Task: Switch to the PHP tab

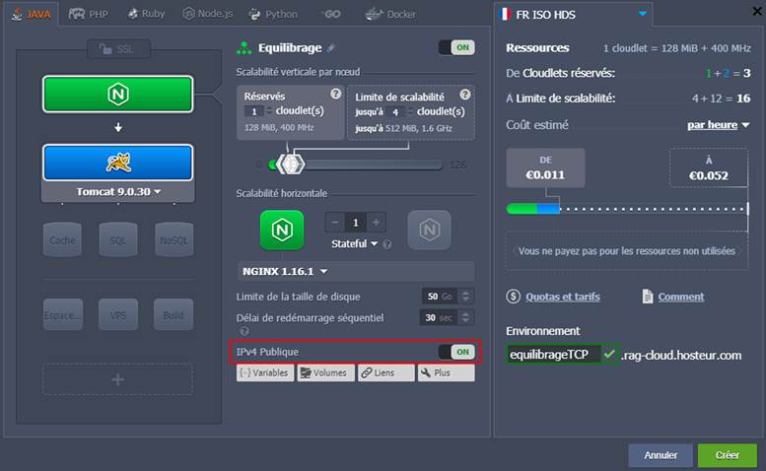Action: pos(89,14)
